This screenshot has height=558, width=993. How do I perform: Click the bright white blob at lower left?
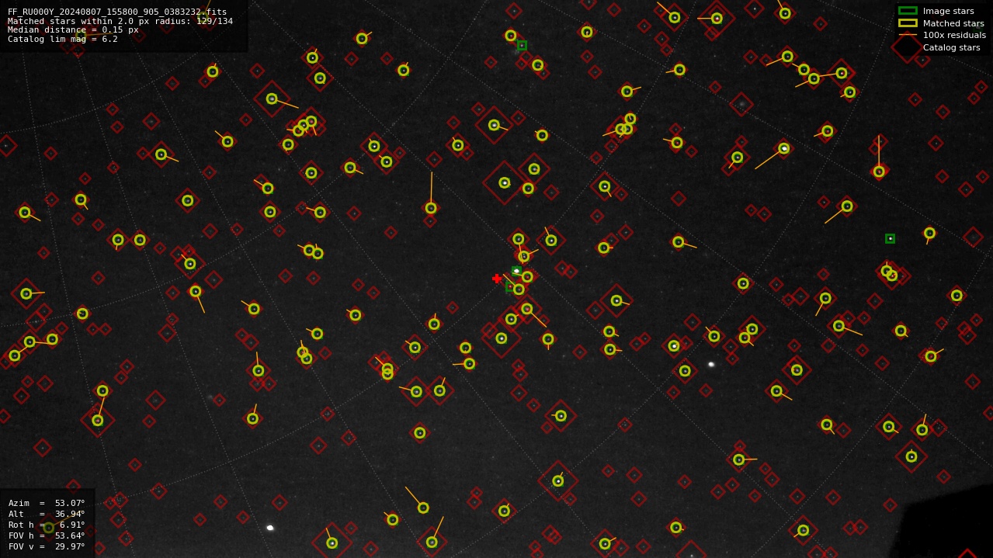coord(270,528)
